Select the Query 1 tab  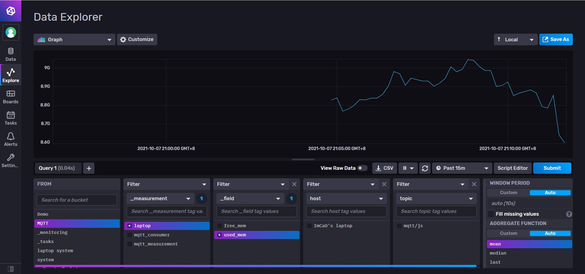57,168
